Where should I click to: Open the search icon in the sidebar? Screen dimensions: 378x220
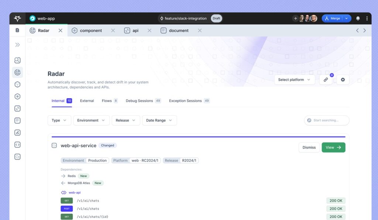click(x=17, y=60)
